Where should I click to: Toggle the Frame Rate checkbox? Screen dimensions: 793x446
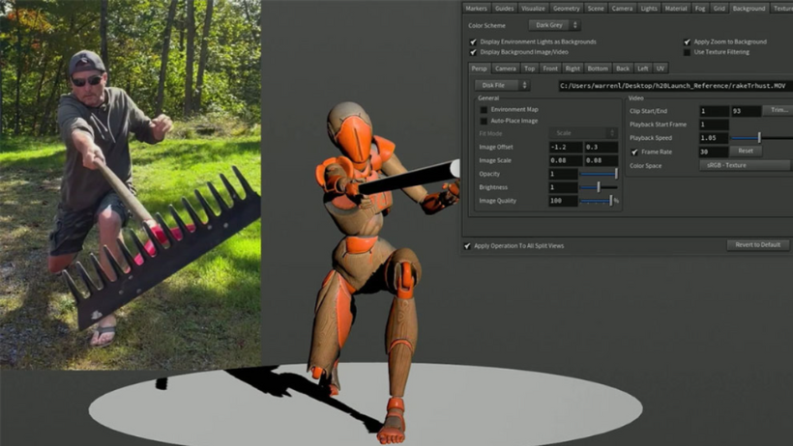click(x=634, y=152)
